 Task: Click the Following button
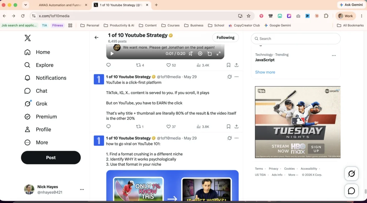225,37
